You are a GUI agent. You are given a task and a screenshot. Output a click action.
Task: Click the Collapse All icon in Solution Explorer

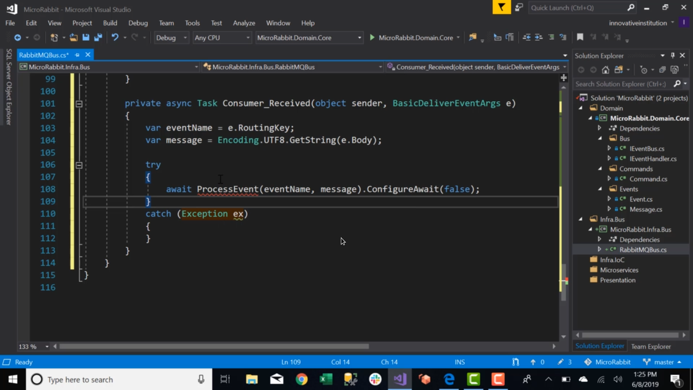point(662,70)
